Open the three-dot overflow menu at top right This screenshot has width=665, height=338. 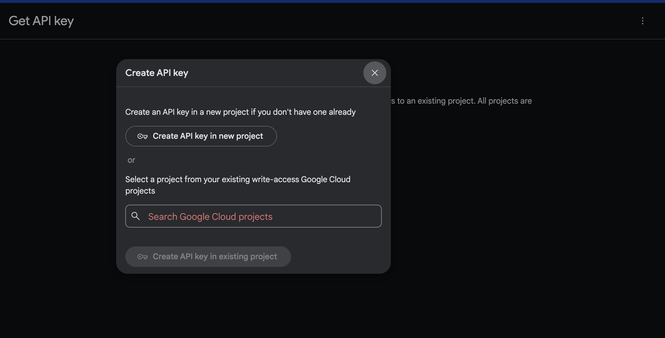point(642,21)
